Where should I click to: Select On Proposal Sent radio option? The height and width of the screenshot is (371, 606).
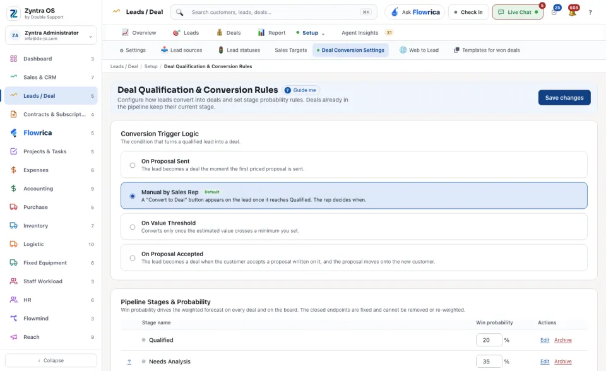pyautogui.click(x=133, y=165)
